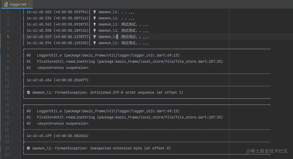Viewport: 293px width, 159px height.
Task: Close the logger.txt tab
Action: click(x=29, y=4)
